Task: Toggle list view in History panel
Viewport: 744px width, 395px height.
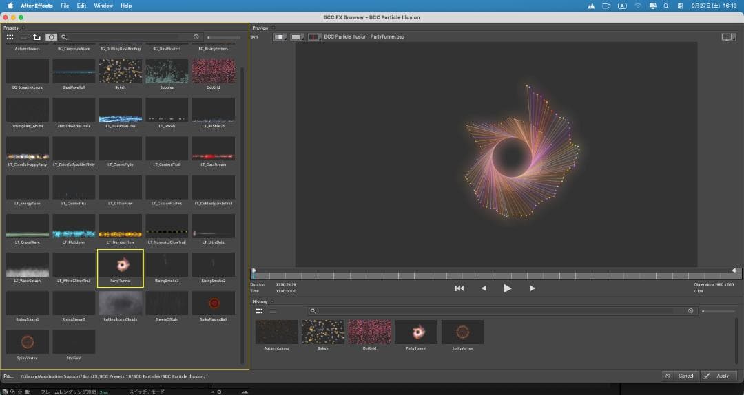Action: click(x=273, y=311)
